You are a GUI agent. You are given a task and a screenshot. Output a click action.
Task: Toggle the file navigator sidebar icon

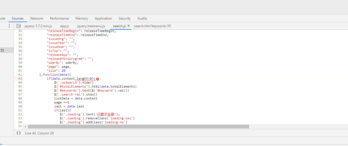[x=18, y=26]
